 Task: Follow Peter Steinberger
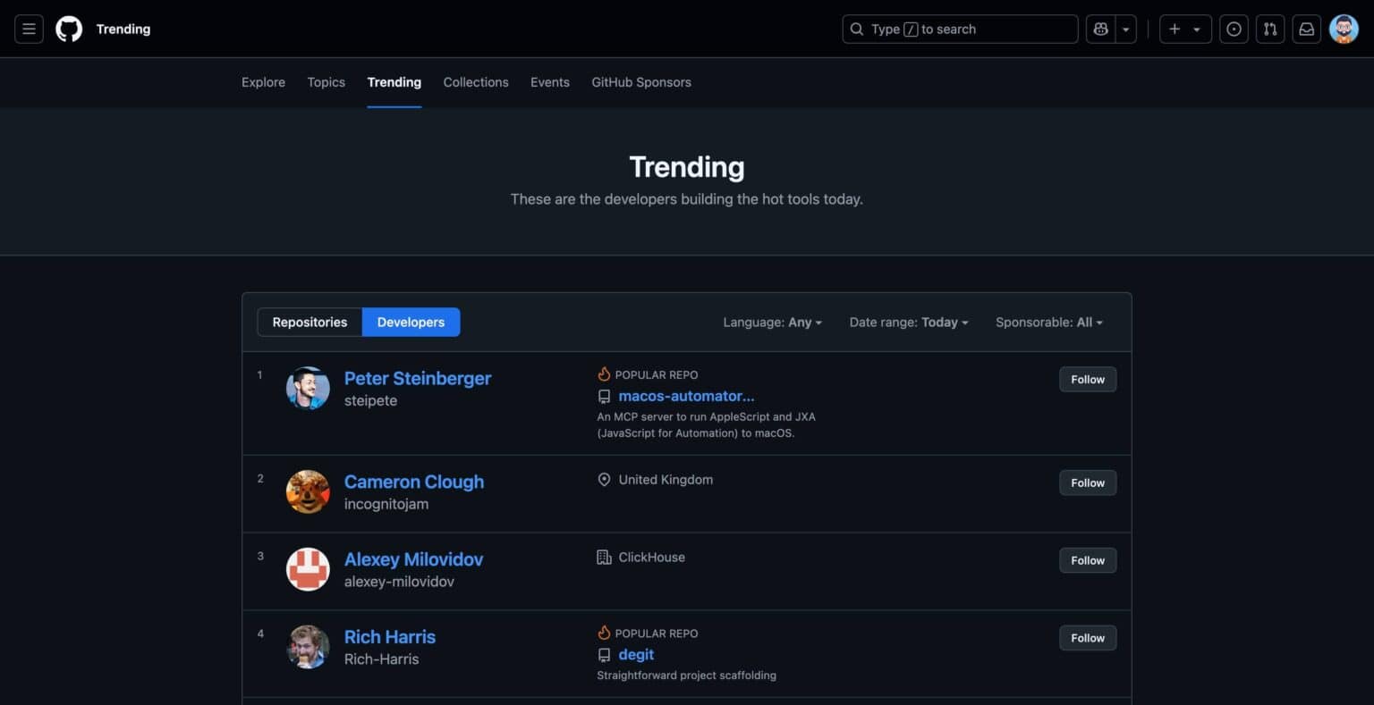pos(1087,379)
